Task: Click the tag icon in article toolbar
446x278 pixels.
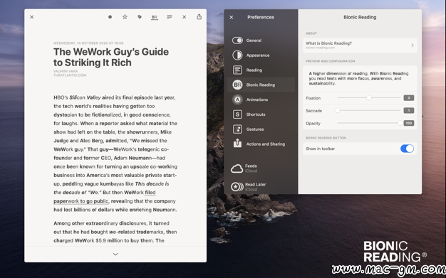Action: 140,17
